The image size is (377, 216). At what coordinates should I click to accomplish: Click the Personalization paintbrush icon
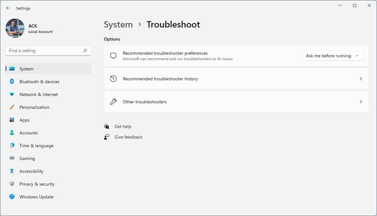(x=11, y=107)
